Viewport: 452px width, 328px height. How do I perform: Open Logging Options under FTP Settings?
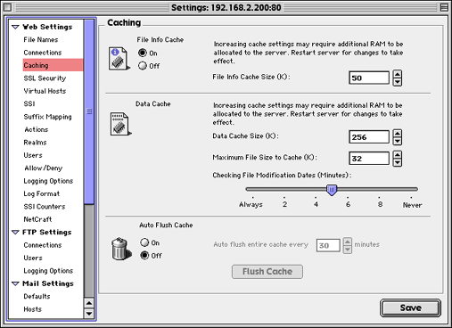(48, 271)
